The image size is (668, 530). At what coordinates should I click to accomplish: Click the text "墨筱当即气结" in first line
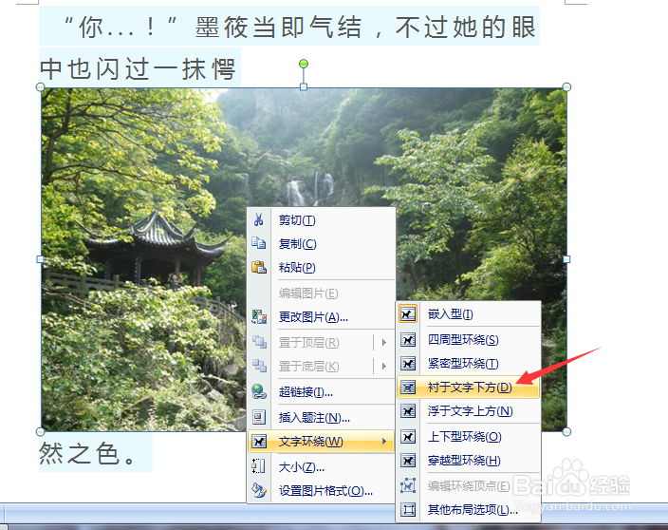tap(279, 28)
